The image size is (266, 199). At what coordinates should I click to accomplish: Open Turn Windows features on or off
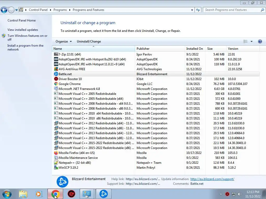[x=27, y=38]
